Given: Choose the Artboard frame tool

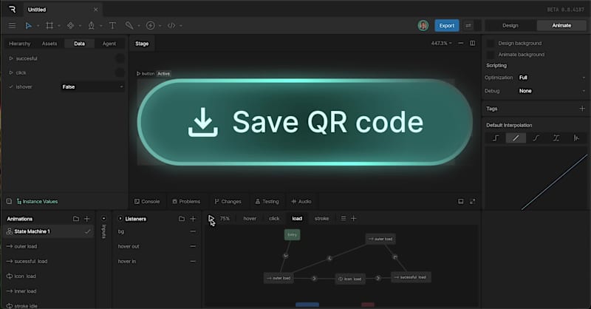Looking at the screenshot, I should pyautogui.click(x=49, y=26).
